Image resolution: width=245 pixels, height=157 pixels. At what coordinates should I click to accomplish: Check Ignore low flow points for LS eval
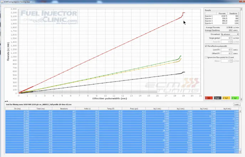coord(207,57)
